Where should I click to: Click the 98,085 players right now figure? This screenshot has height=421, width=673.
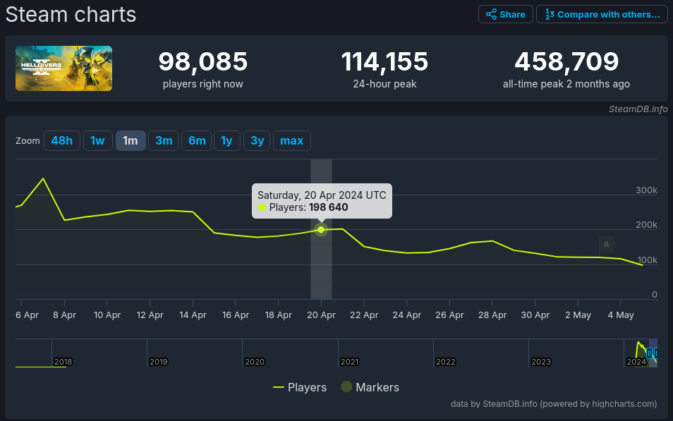[202, 61]
